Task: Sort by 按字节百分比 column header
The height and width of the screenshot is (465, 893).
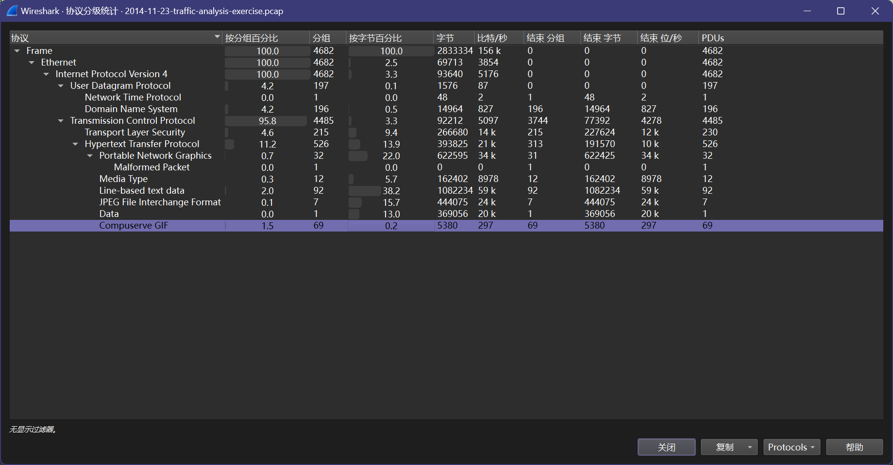Action: [390, 38]
